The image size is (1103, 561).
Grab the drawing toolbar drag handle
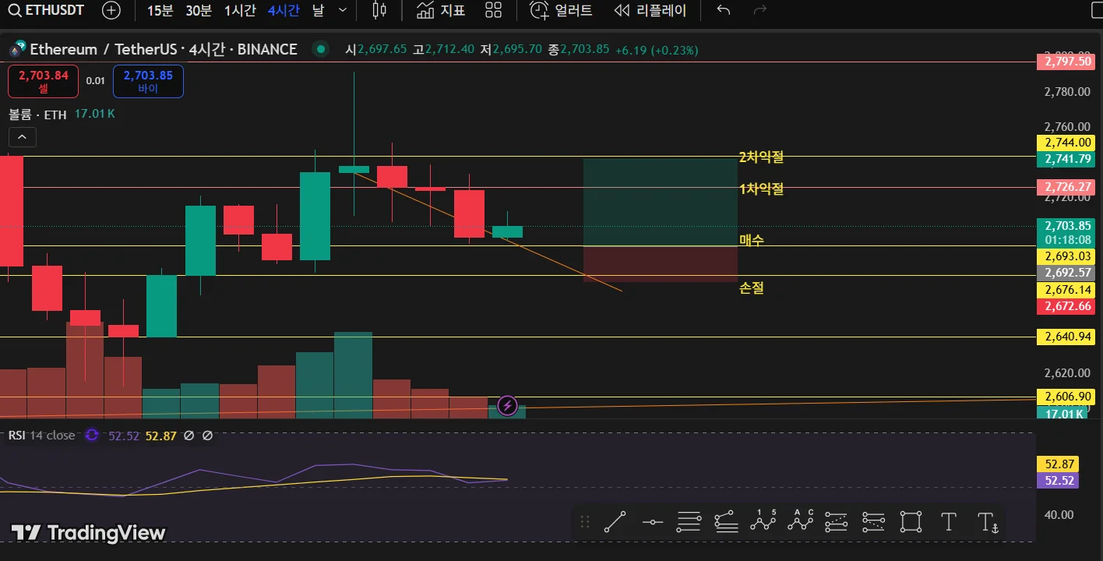(585, 522)
